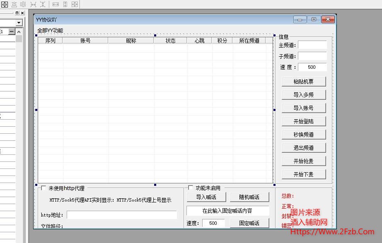Viewport: 382px width, 243px height.
Task: Click the ellipsis button in the property row
Action: (x=12, y=31)
